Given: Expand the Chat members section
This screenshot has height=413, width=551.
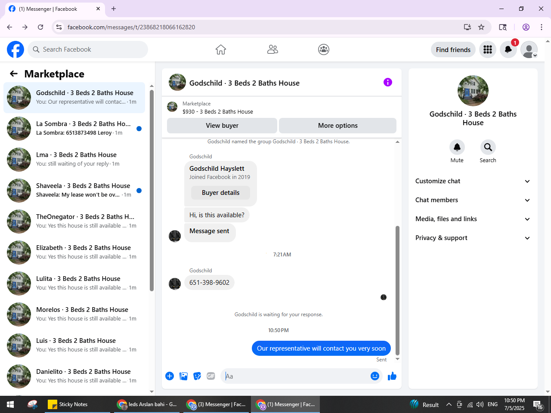Looking at the screenshot, I should point(473,200).
